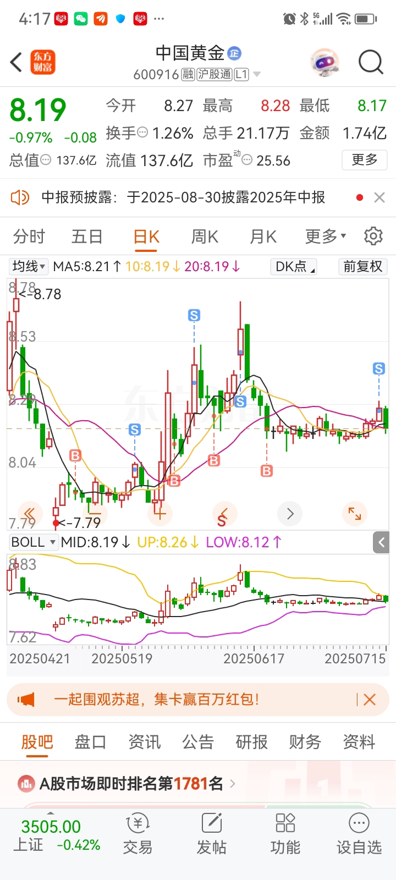The width and height of the screenshot is (396, 880).
Task: Switch to the 财务 tab
Action: 305,742
